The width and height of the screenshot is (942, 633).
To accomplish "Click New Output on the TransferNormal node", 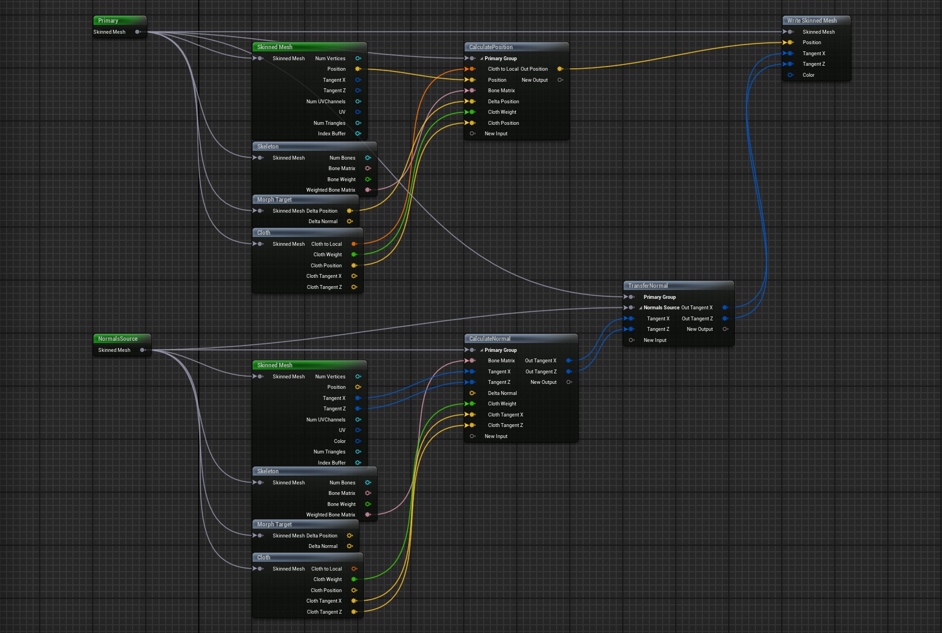I will [x=700, y=329].
